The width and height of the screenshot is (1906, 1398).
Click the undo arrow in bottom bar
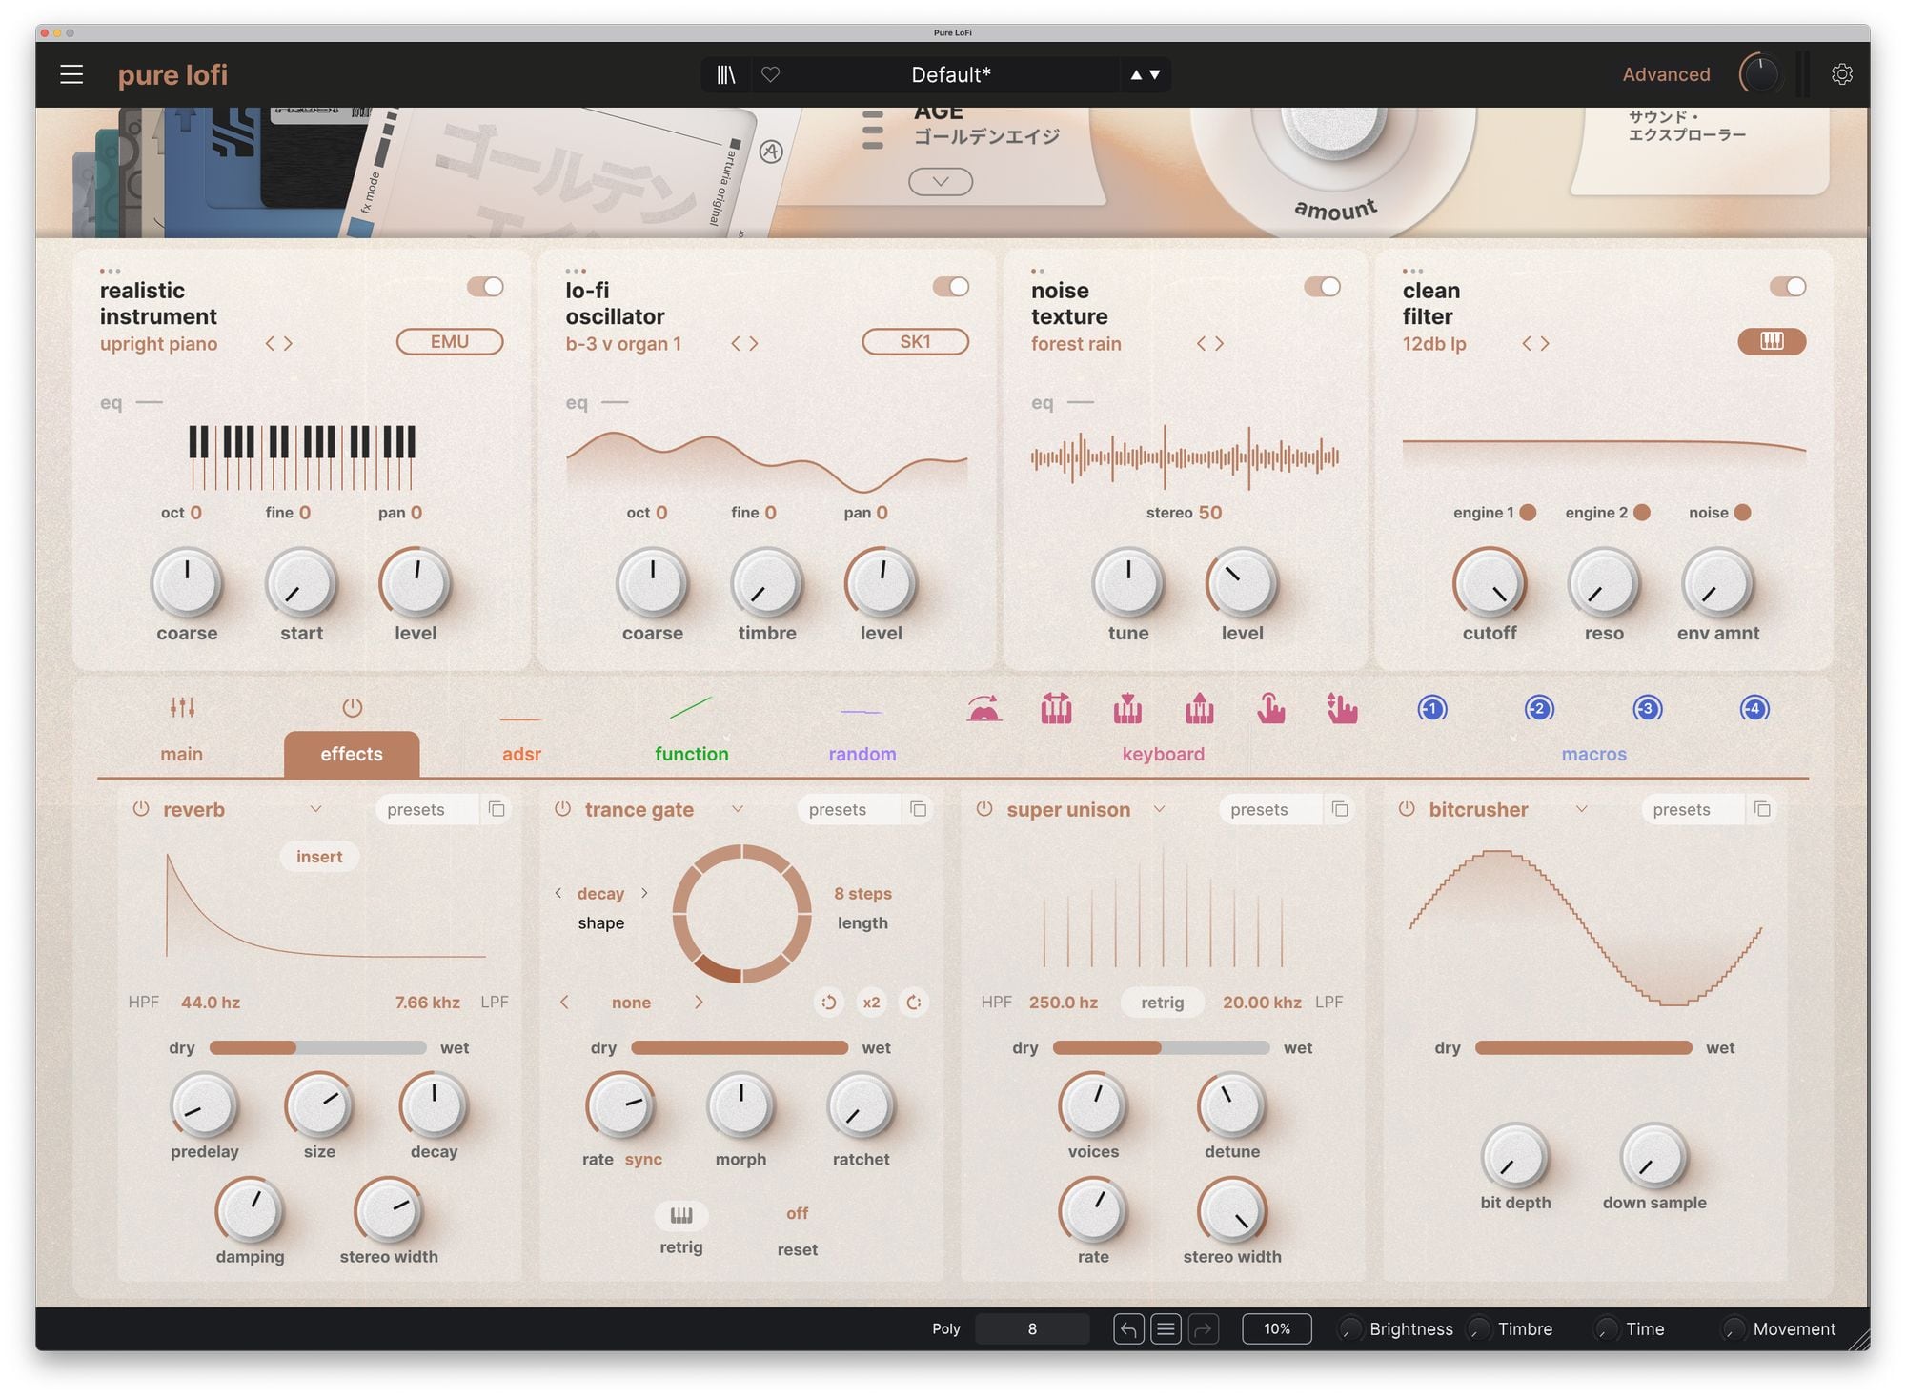pyautogui.click(x=1128, y=1328)
